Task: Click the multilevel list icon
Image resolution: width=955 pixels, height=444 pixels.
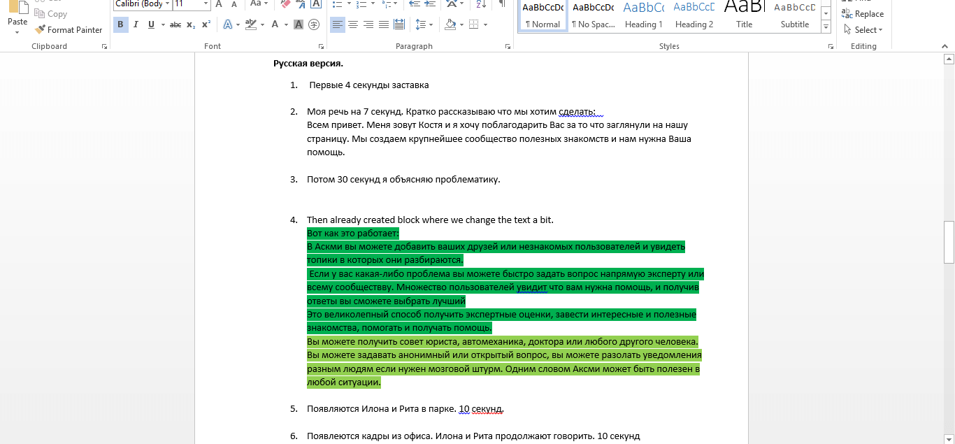Action: pos(388,3)
